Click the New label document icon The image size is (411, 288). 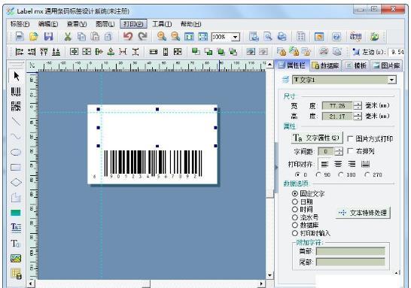(20, 36)
